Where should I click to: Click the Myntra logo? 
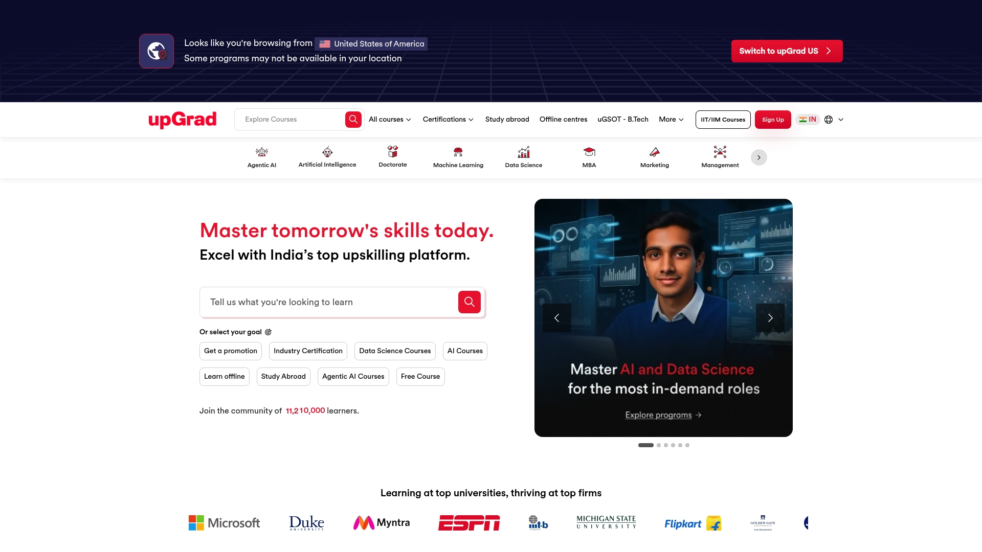(382, 523)
